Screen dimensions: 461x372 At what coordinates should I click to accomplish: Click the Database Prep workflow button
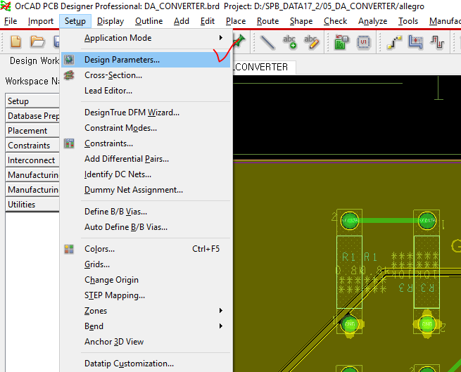[32, 116]
